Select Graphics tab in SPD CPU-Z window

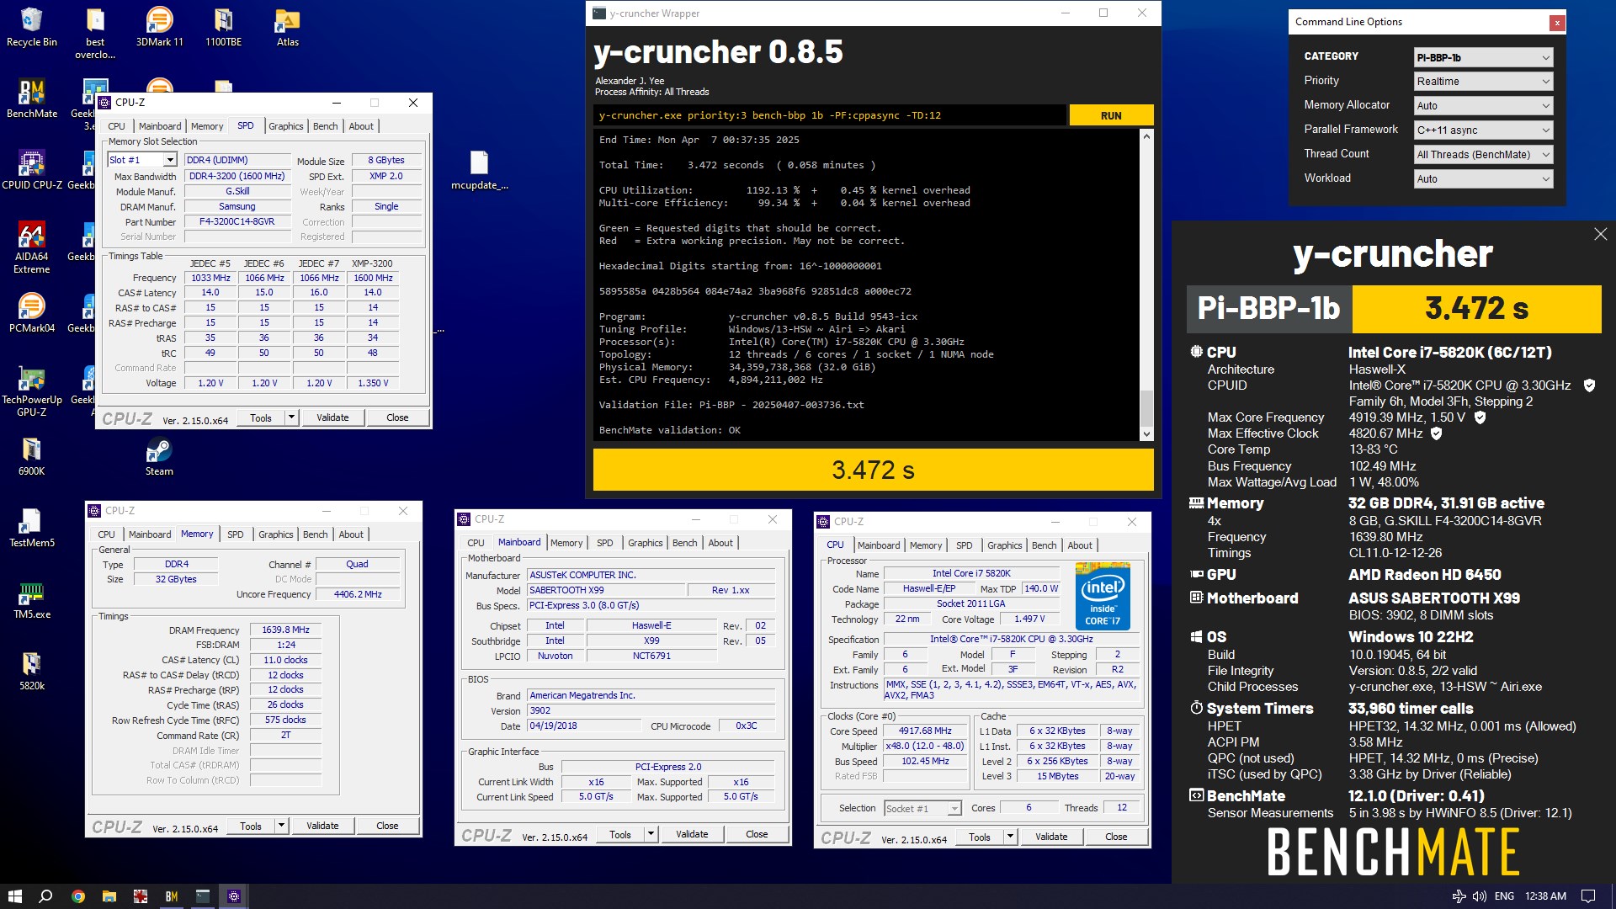[x=286, y=126]
